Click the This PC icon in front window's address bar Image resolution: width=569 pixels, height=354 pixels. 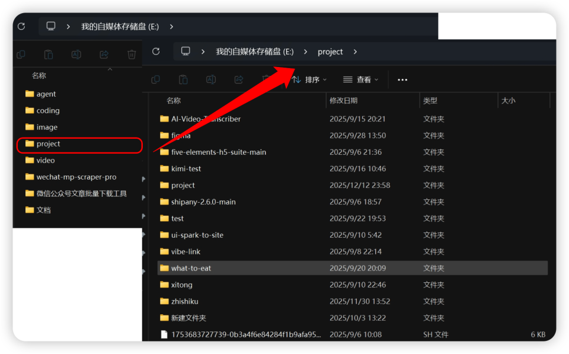tap(186, 51)
